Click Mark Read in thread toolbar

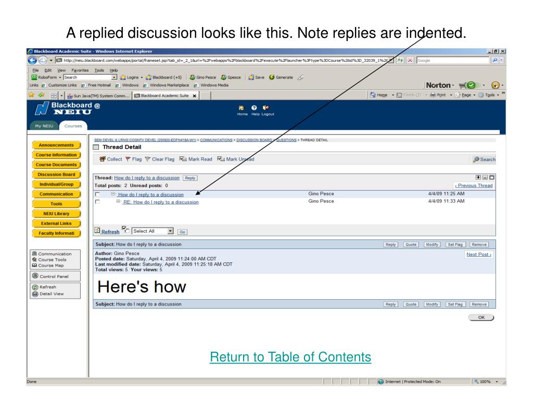[196, 159]
